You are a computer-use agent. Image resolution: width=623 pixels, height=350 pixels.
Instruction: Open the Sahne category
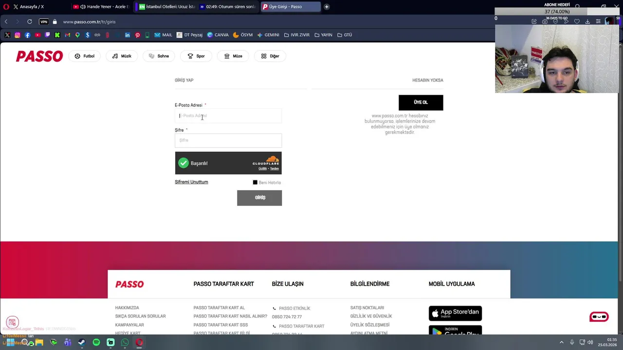coord(159,56)
